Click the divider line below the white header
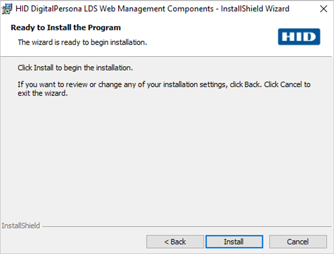334x254 pixels. coord(165,56)
